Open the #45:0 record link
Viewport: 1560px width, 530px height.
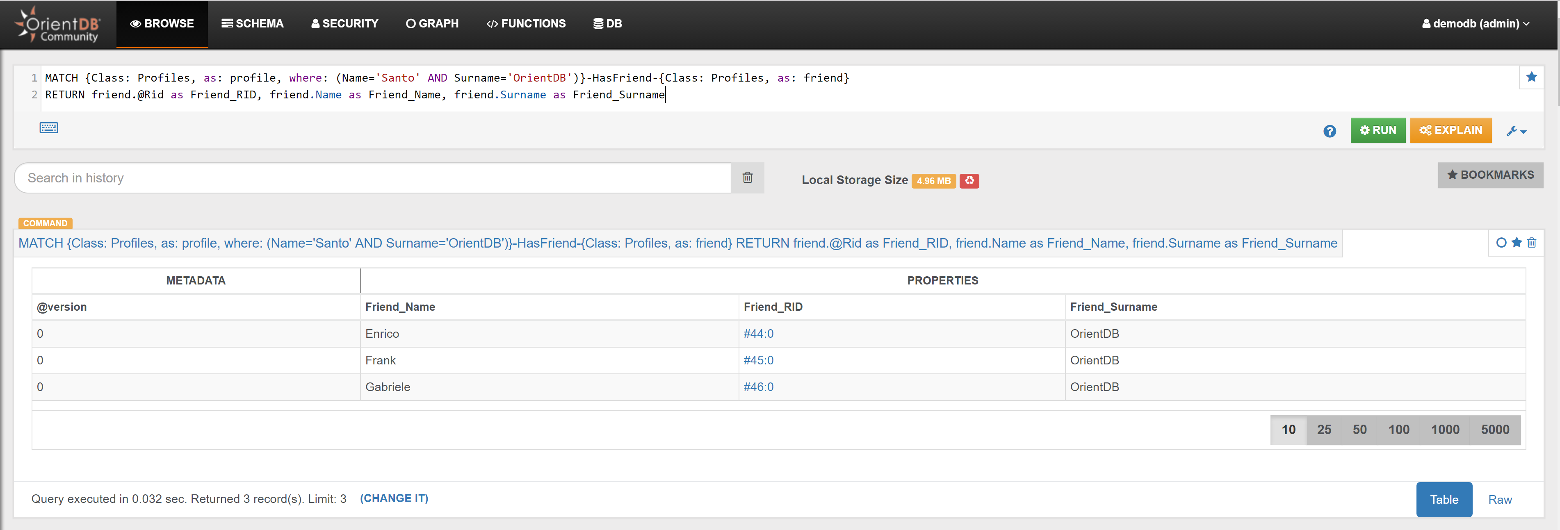758,361
